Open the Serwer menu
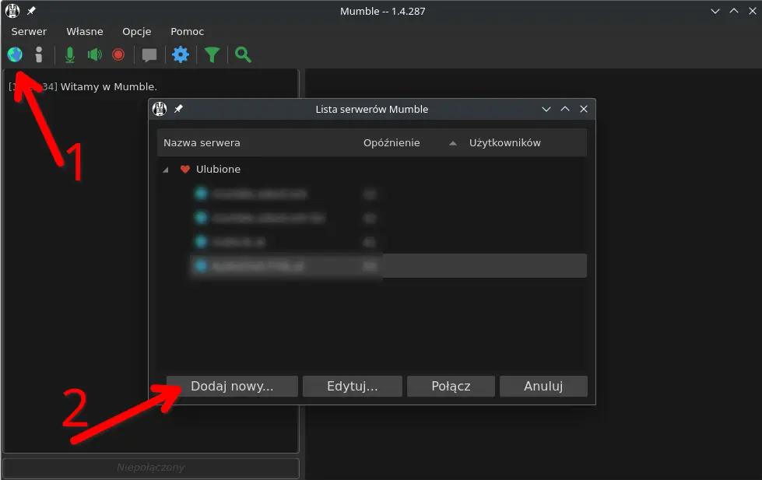762x480 pixels. point(29,32)
